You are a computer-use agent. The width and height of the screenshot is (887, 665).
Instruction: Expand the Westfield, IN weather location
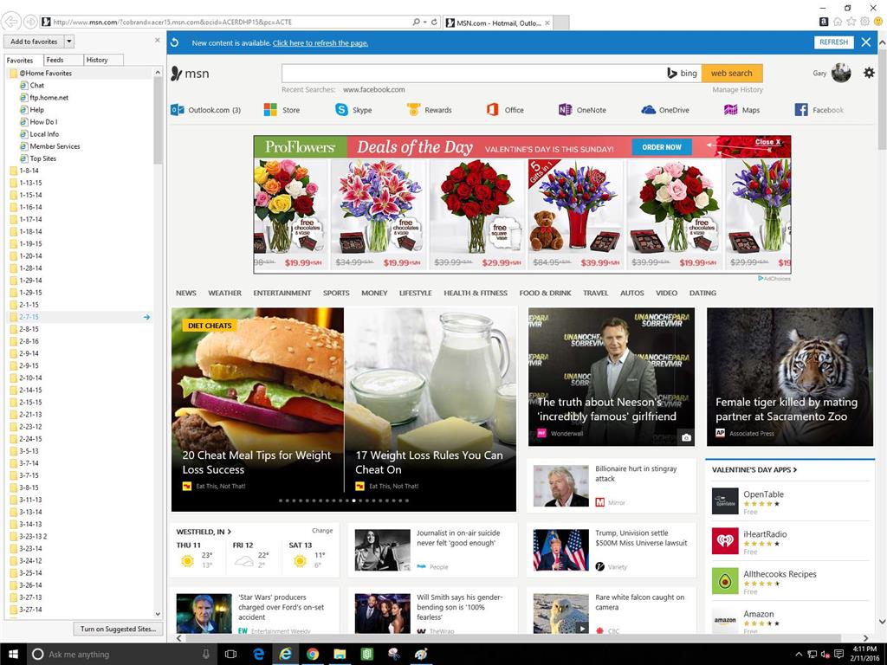203,532
